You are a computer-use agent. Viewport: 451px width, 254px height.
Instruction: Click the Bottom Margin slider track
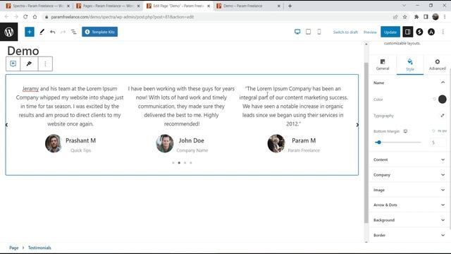[x=397, y=142]
